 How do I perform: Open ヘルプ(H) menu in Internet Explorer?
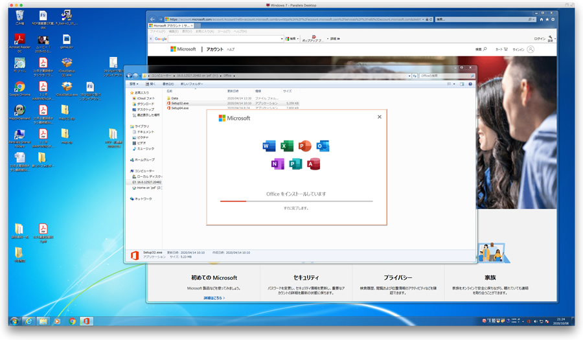click(x=240, y=32)
